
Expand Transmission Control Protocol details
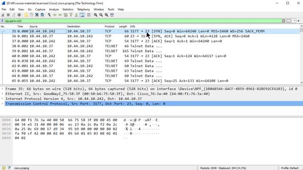pyautogui.click(x=2, y=104)
